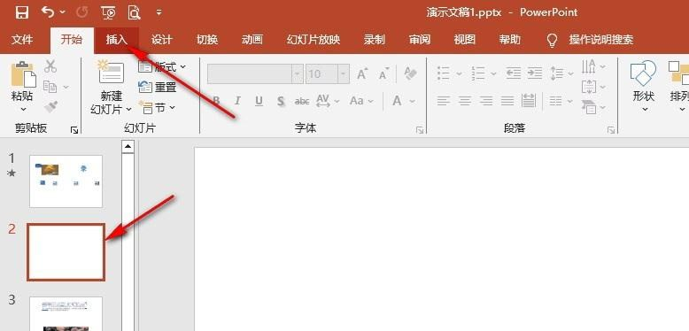Viewport: 689px width, 331px height.
Task: Open the 设计 ribbon tab
Action: click(162, 40)
